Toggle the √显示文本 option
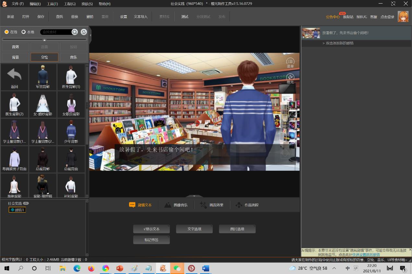The width and height of the screenshot is (412, 274). 151,229
